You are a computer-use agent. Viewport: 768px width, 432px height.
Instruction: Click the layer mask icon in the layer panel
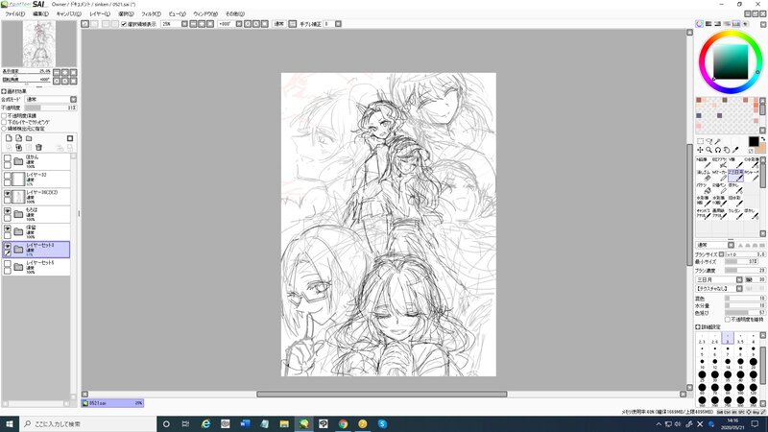(x=70, y=138)
